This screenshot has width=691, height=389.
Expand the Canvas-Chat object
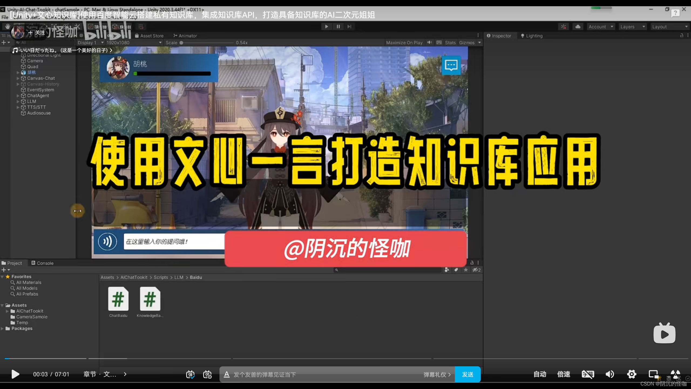click(18, 78)
